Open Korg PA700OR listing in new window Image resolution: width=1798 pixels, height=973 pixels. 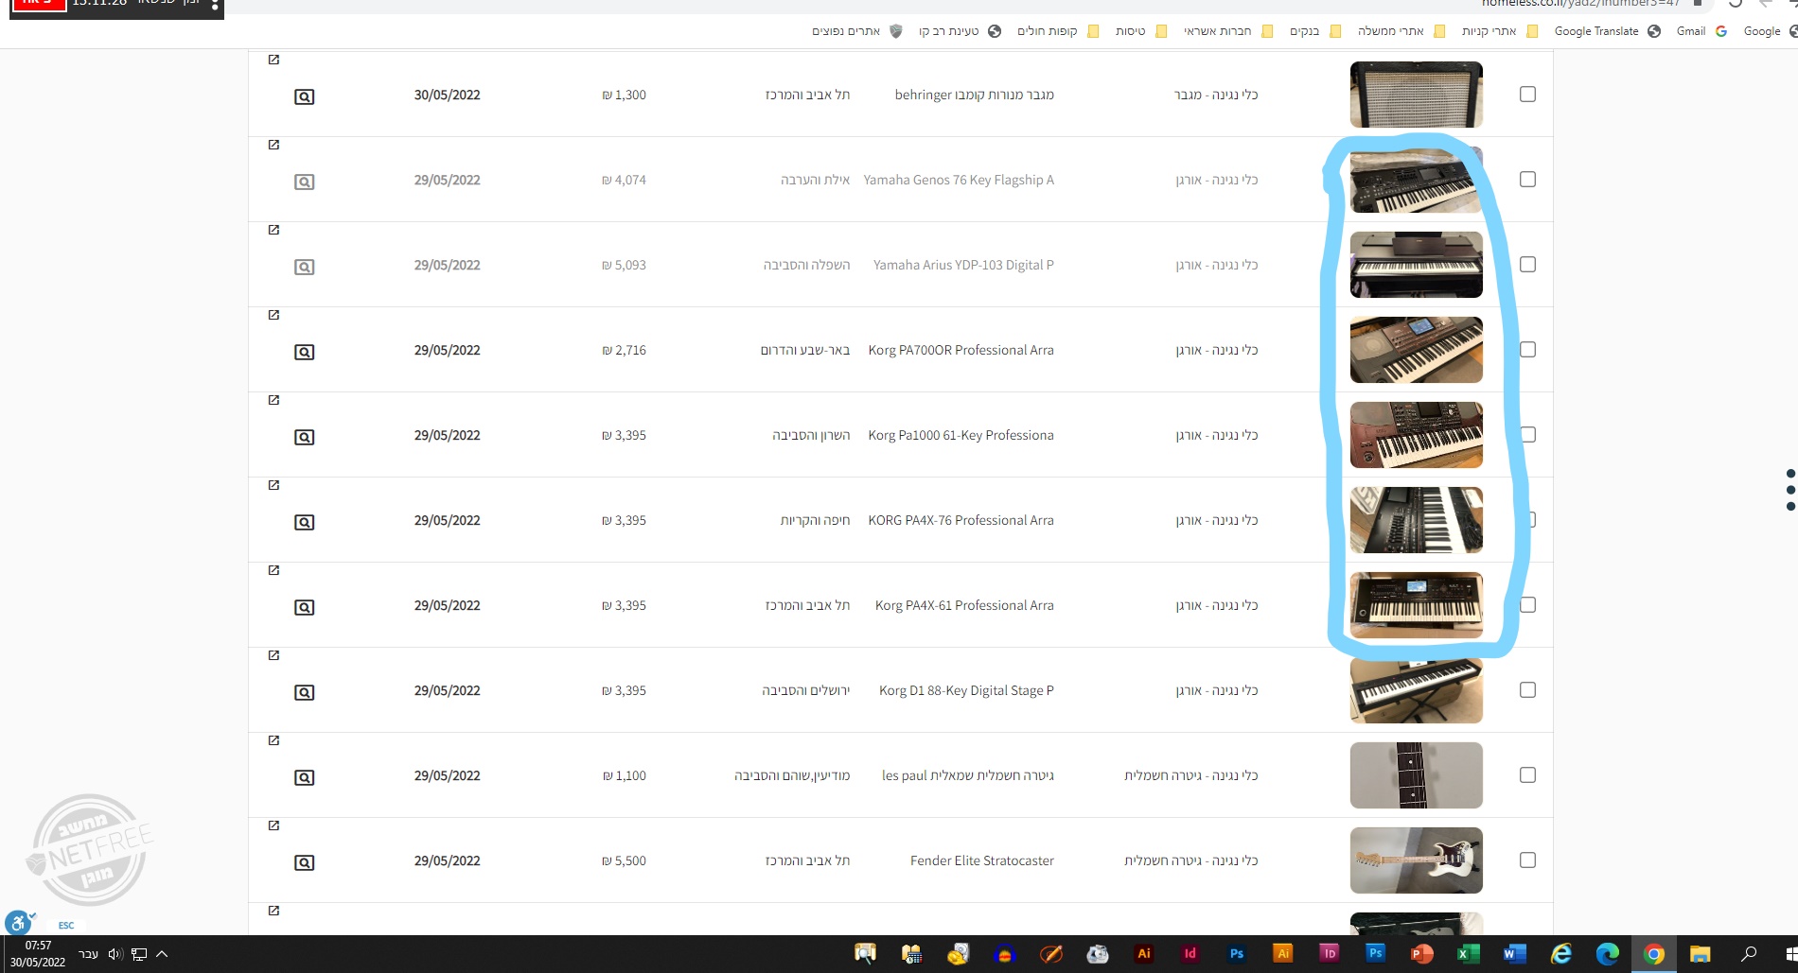pos(273,315)
